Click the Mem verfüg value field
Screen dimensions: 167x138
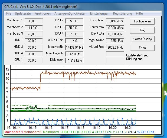click(x=74, y=47)
